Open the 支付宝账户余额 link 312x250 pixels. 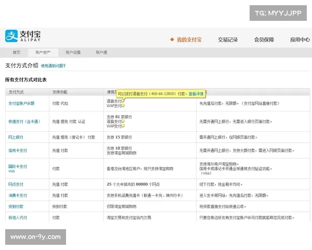pyautogui.click(x=21, y=103)
